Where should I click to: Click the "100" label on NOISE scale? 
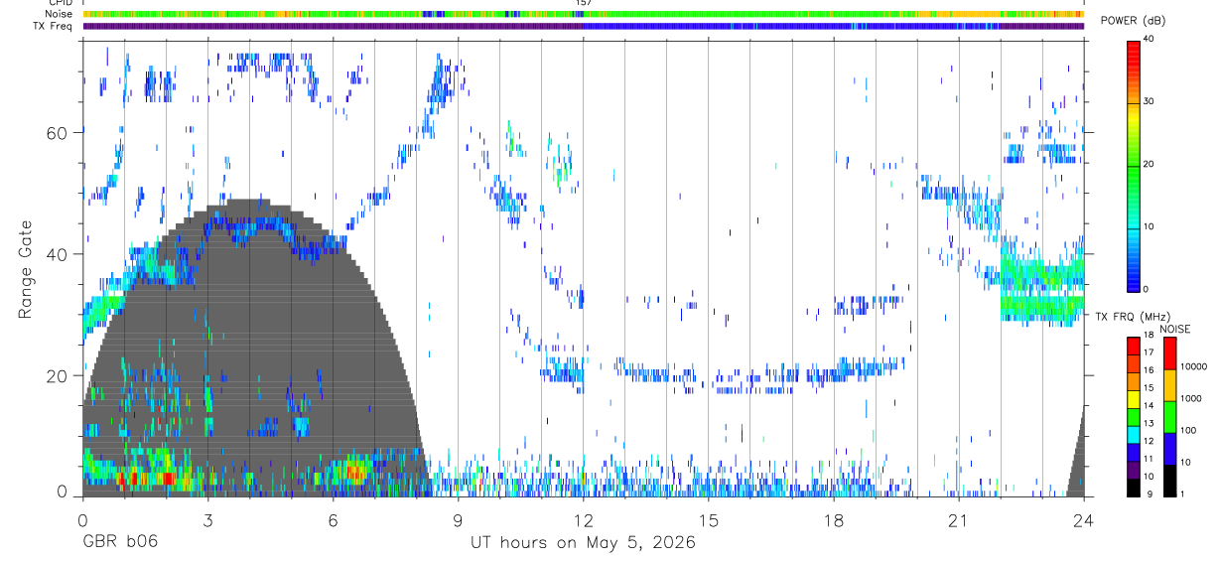click(x=1189, y=430)
